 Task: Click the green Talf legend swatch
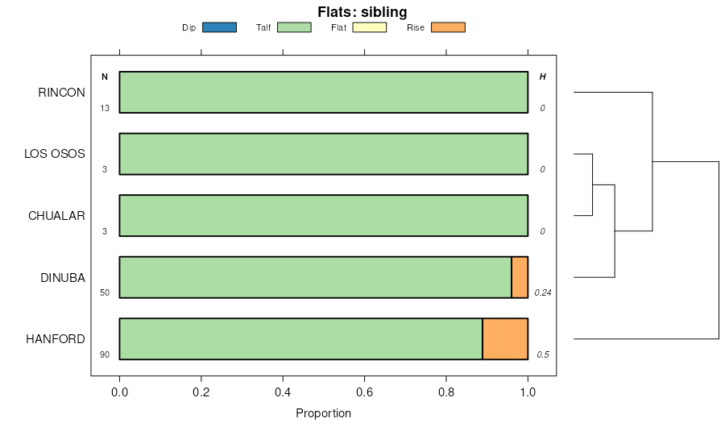294,27
